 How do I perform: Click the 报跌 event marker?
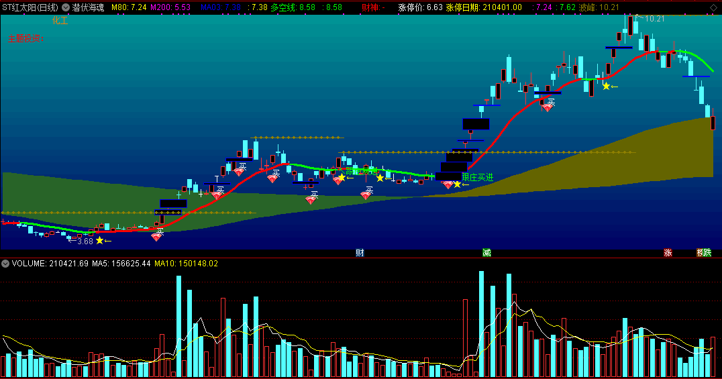coord(704,252)
